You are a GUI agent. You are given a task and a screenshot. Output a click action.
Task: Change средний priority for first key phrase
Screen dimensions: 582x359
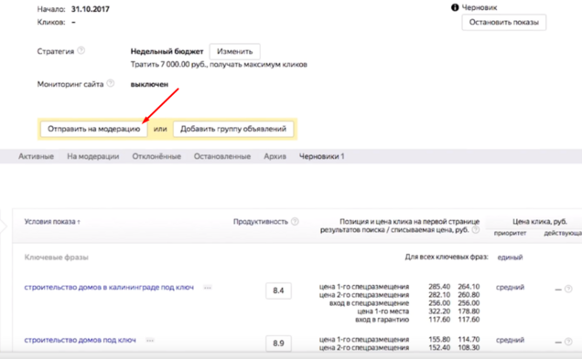[510, 287]
